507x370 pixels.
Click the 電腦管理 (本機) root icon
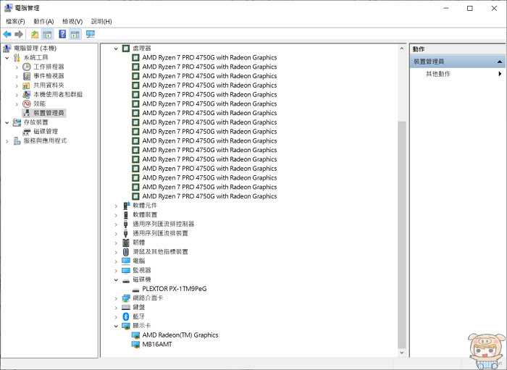(x=7, y=49)
